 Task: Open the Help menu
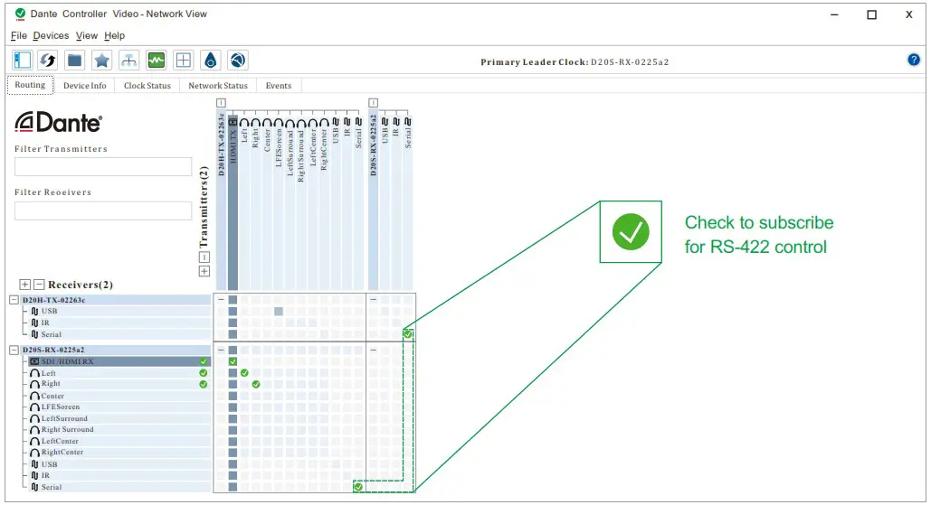click(115, 35)
